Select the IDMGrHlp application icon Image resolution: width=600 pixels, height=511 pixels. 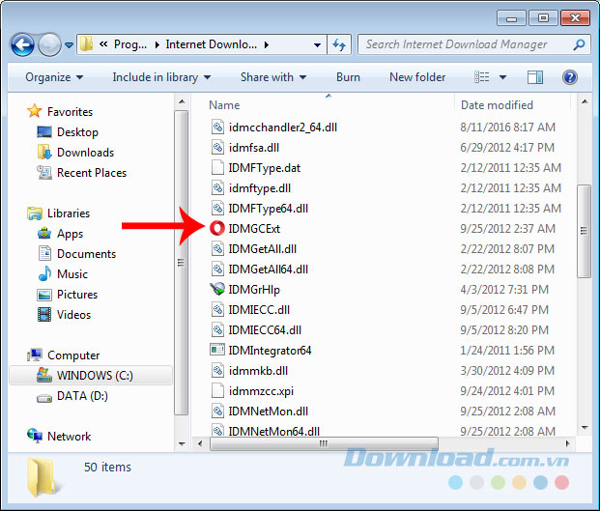point(218,290)
